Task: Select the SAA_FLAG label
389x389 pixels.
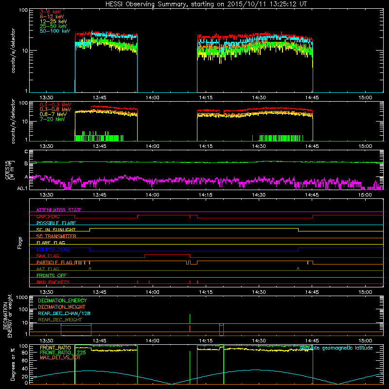Action: [x=48, y=256]
